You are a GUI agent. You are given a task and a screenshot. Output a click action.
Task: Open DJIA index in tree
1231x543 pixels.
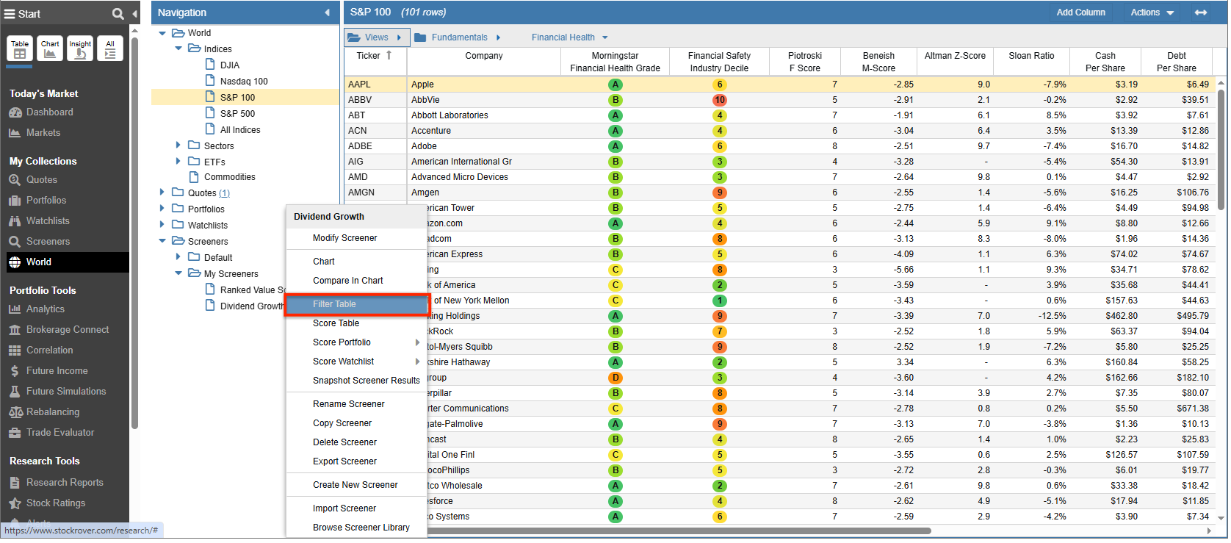[x=229, y=65]
